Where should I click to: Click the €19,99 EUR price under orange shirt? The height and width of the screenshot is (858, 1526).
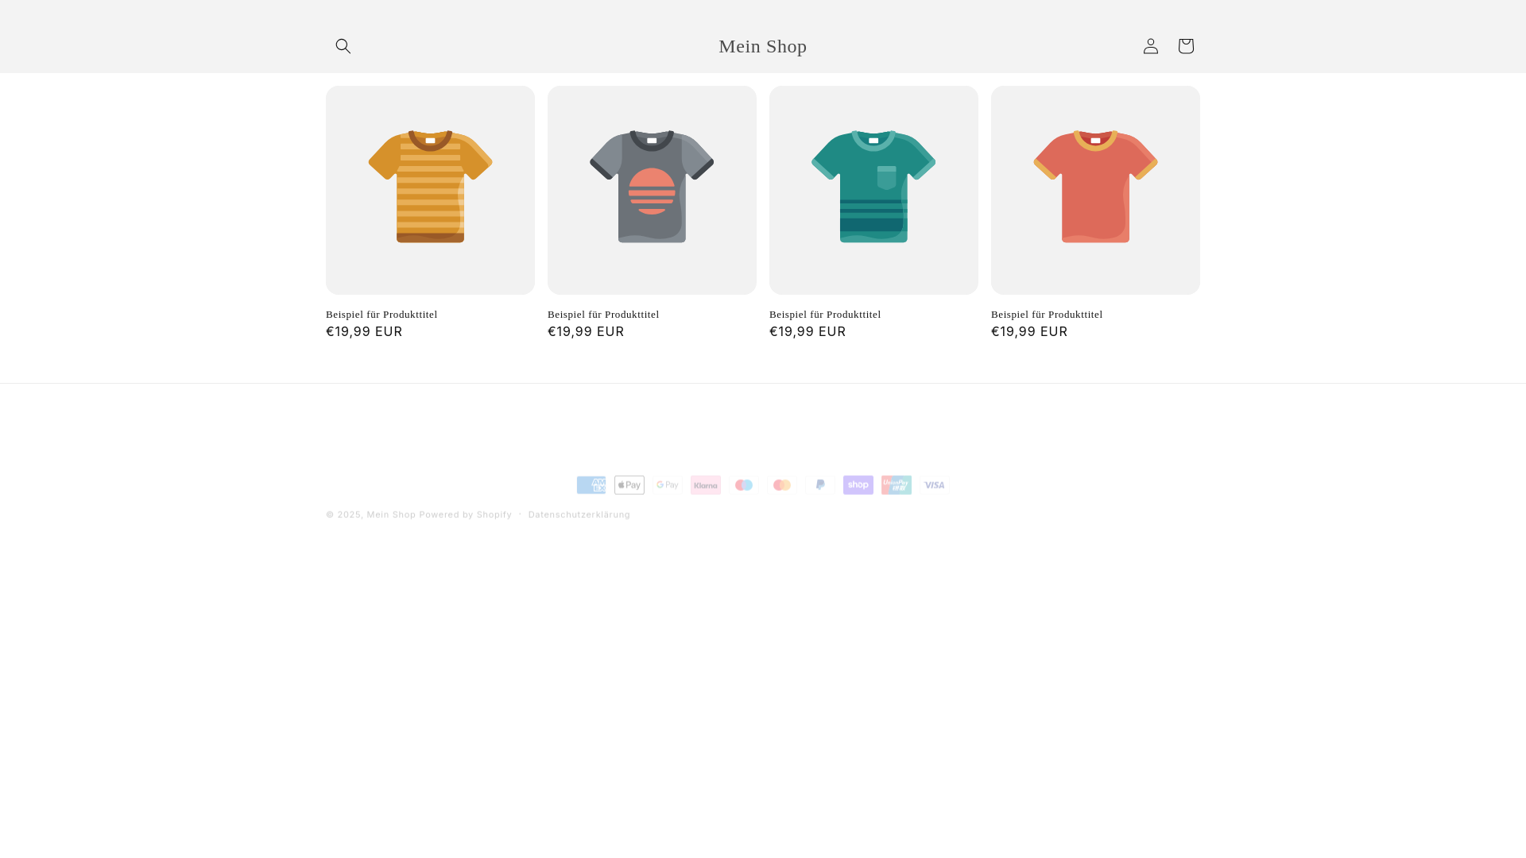click(x=364, y=332)
